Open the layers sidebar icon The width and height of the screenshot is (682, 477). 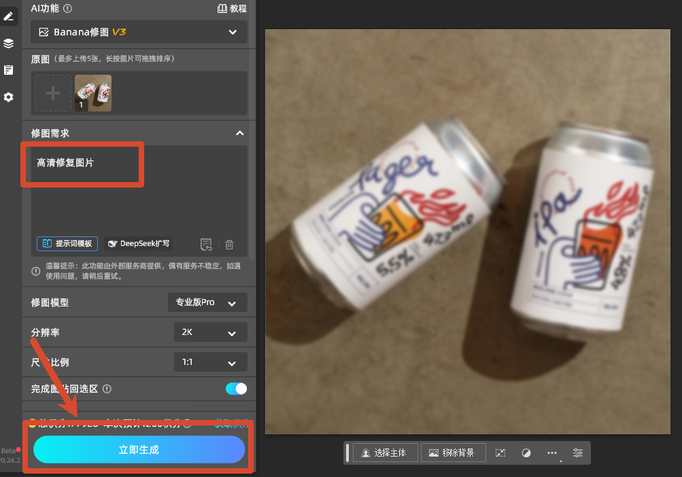click(9, 43)
